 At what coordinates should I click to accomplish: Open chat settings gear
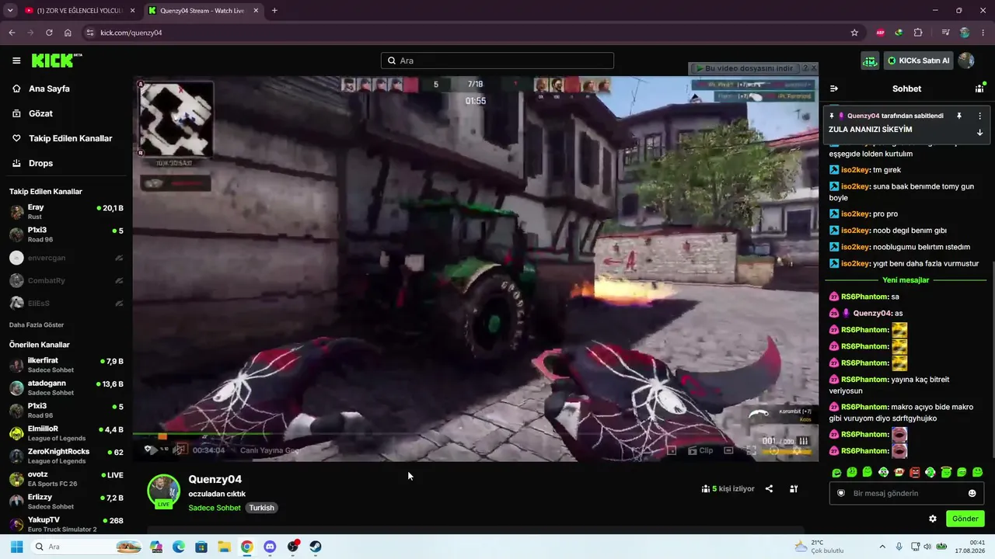tap(933, 519)
